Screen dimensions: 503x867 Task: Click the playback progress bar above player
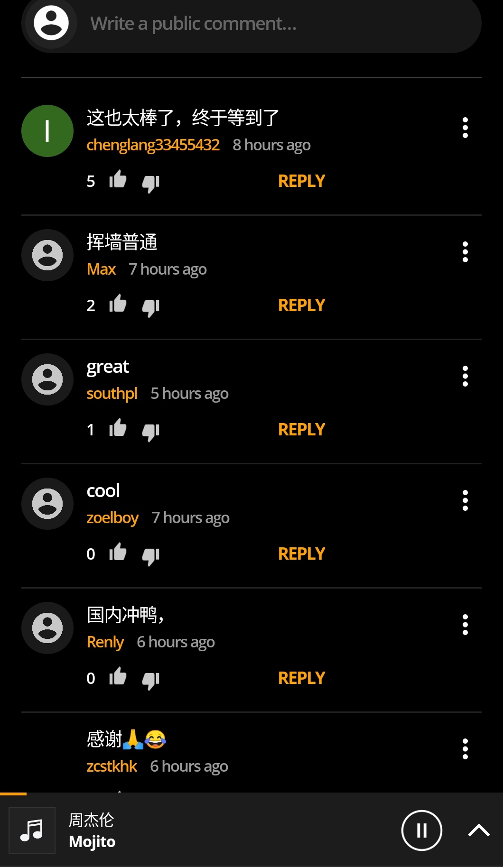point(251,793)
